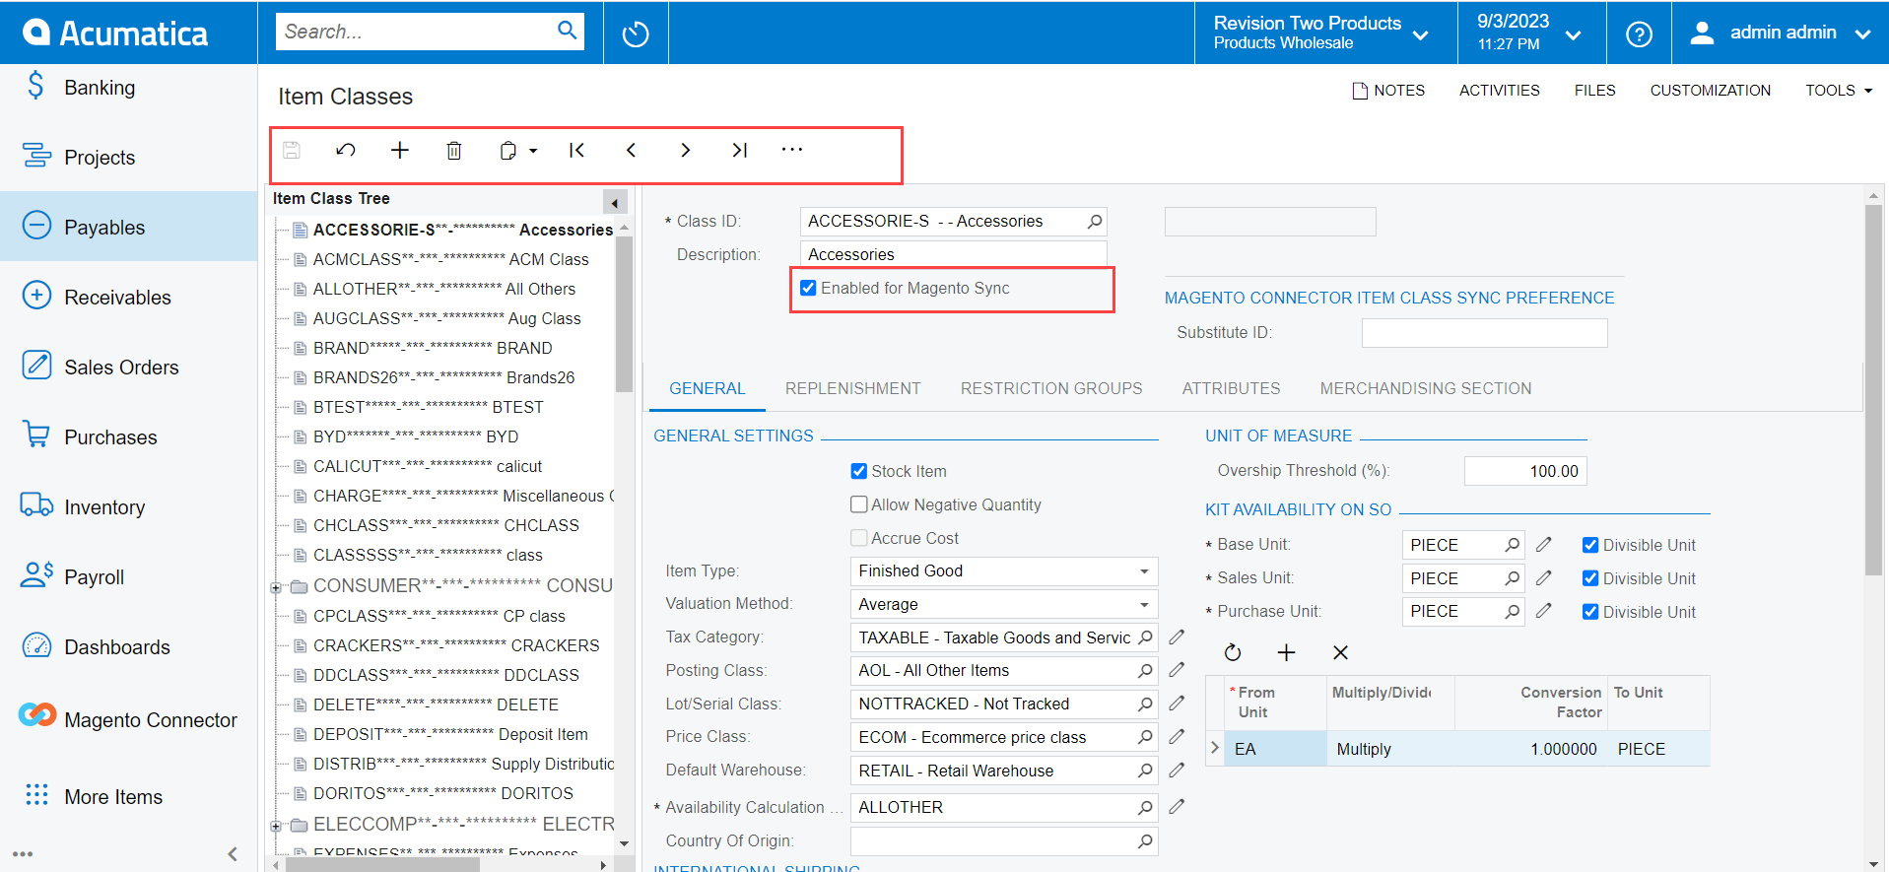This screenshot has height=872, width=1889.
Task: Open the Tools dropdown menu
Action: pos(1838,90)
